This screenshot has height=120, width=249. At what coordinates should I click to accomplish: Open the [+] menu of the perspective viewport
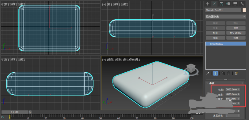[104, 60]
